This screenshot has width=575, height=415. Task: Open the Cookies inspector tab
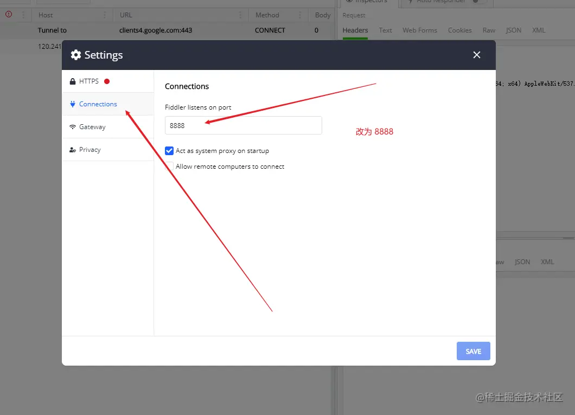pos(459,30)
